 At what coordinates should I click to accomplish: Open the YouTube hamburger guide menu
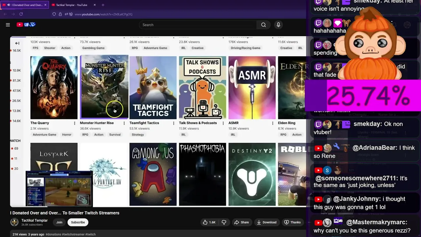coord(8,25)
